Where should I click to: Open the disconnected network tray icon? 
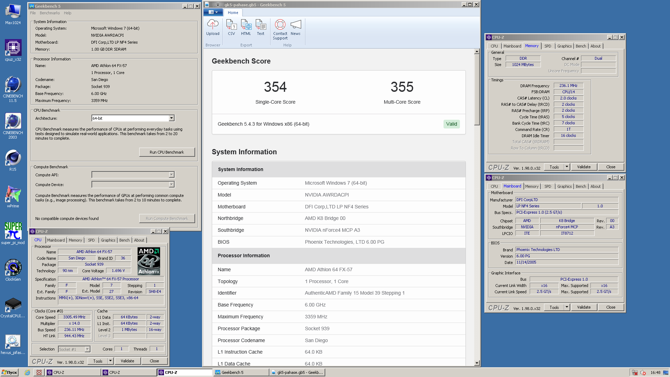(x=635, y=372)
